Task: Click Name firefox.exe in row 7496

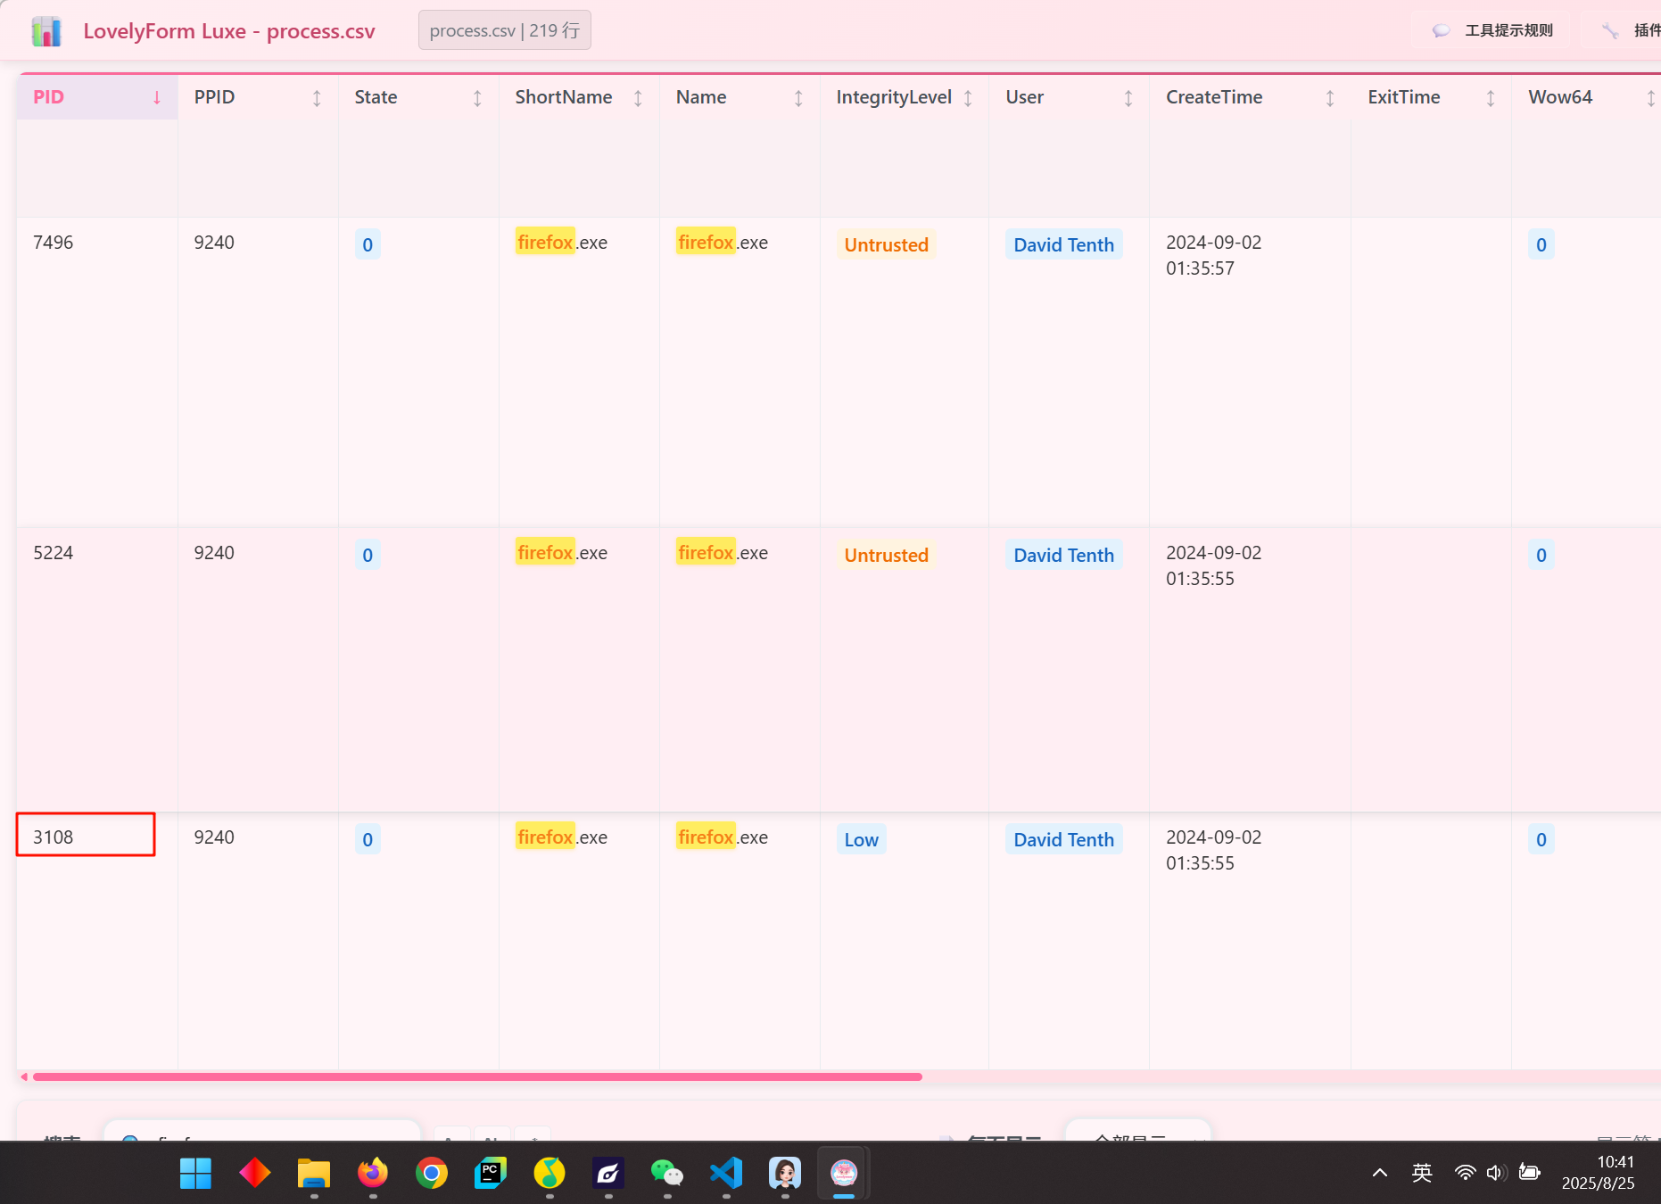Action: pyautogui.click(x=722, y=243)
